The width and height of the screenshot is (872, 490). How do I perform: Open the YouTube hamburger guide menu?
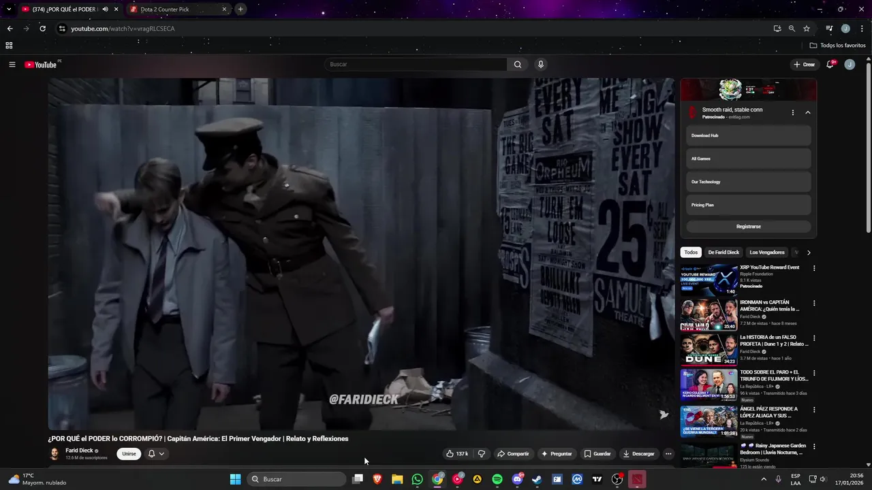(x=12, y=65)
